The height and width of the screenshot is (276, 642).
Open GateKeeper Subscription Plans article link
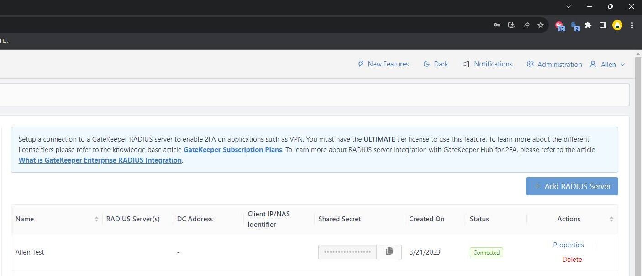(232, 149)
